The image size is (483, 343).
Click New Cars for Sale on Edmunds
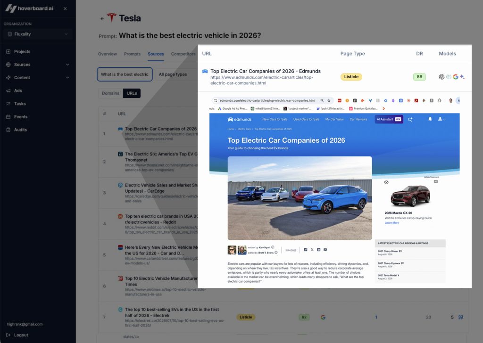coord(275,119)
